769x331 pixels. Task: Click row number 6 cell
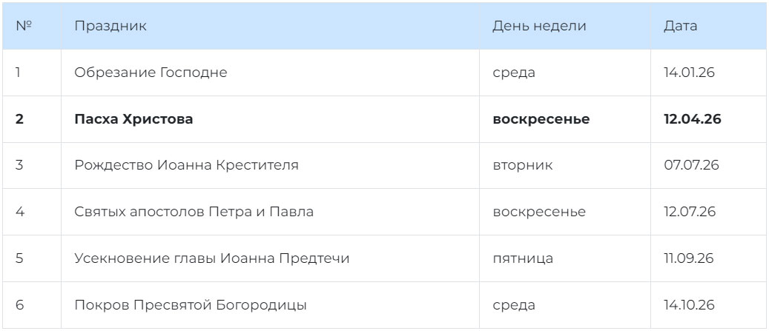[19, 305]
